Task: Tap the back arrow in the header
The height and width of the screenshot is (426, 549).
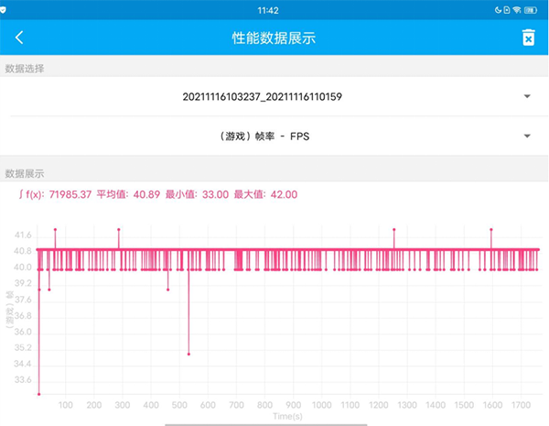Action: click(x=19, y=38)
